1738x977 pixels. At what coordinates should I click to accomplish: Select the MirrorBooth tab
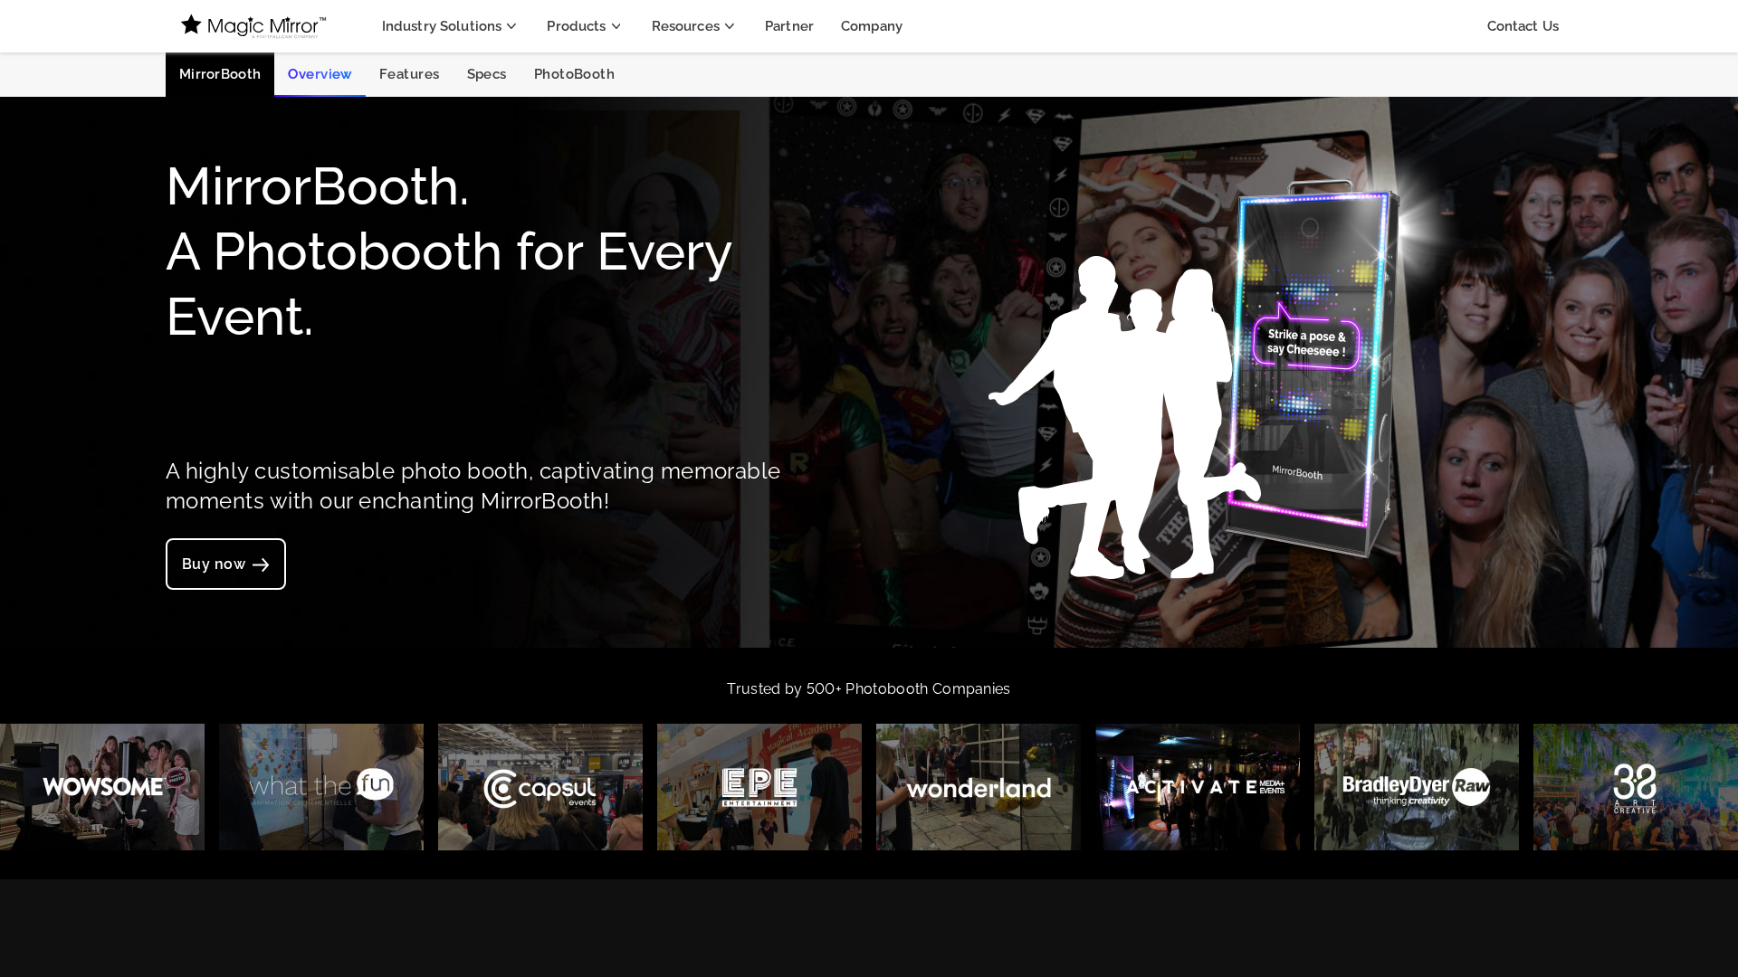[220, 74]
